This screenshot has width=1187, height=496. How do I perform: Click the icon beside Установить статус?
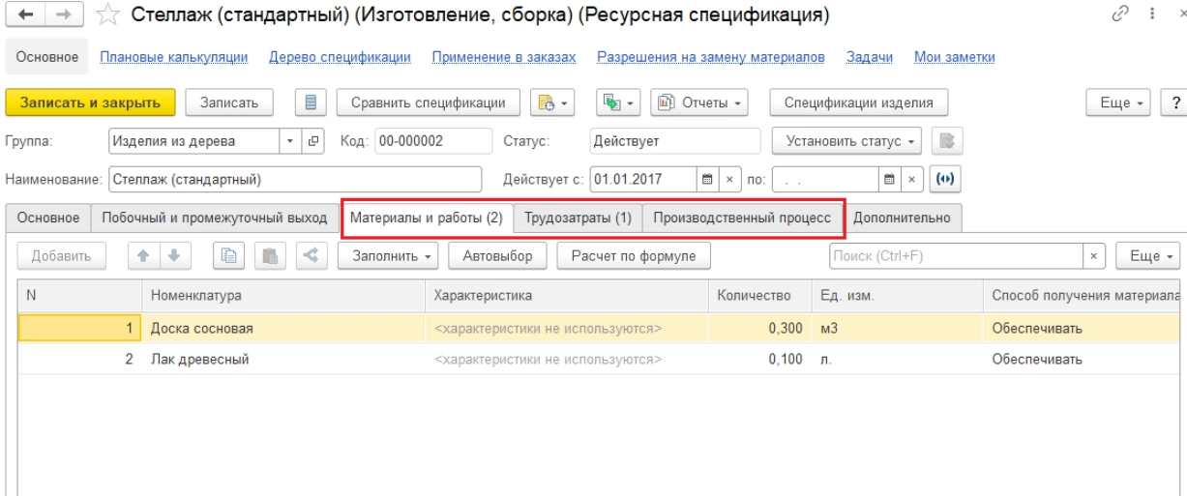point(948,139)
